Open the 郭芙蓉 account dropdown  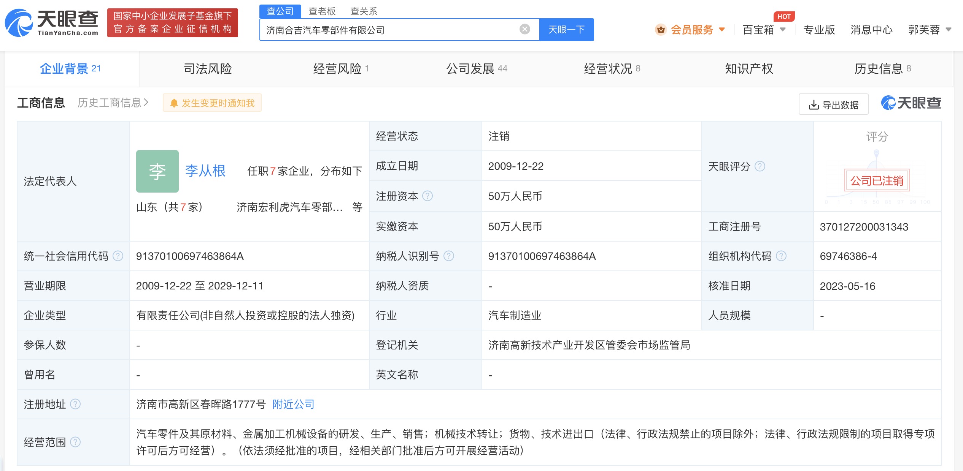(x=930, y=30)
